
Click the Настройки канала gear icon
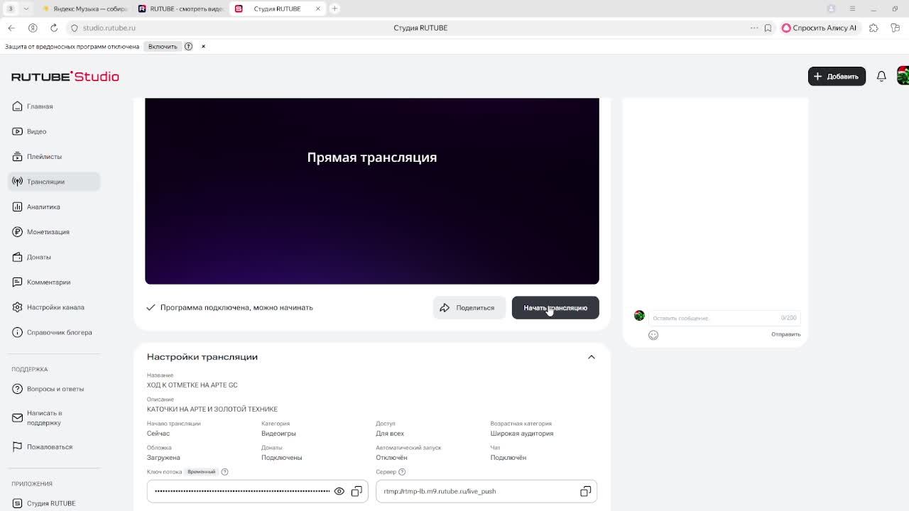click(x=18, y=307)
